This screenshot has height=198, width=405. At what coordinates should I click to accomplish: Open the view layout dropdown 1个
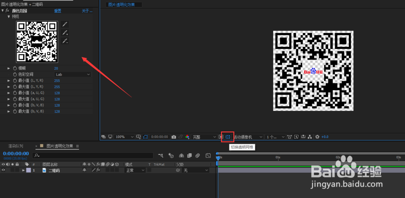point(275,137)
